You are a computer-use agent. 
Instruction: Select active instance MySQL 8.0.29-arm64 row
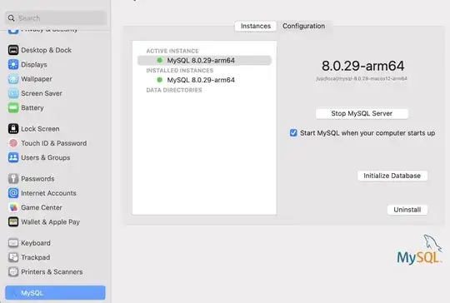(204, 60)
